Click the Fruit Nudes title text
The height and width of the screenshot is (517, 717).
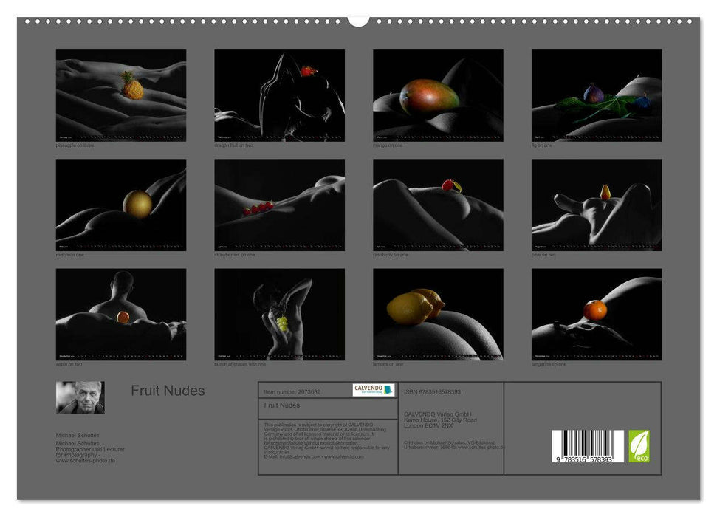(x=167, y=391)
